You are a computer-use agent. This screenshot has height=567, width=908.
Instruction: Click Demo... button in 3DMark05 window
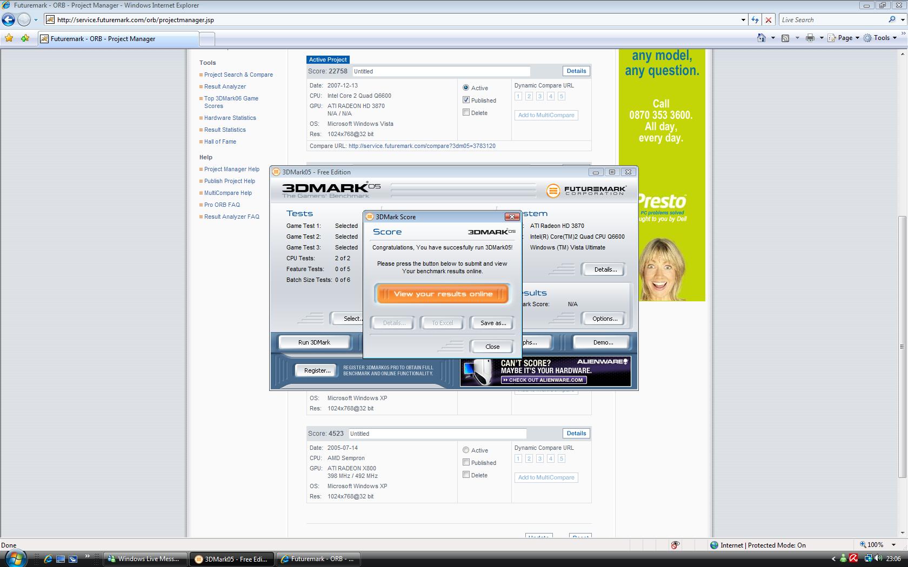pyautogui.click(x=603, y=342)
